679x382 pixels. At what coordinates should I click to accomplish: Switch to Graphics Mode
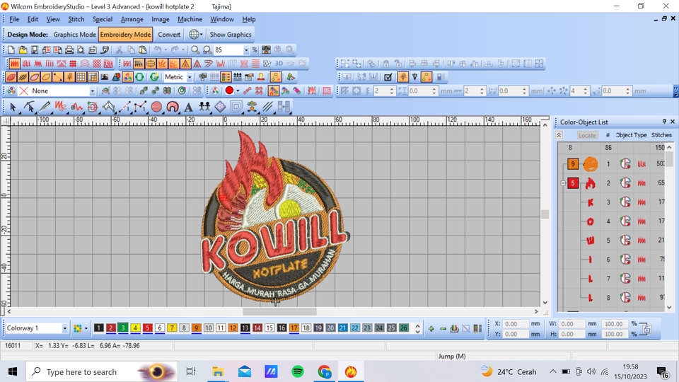pyautogui.click(x=74, y=35)
